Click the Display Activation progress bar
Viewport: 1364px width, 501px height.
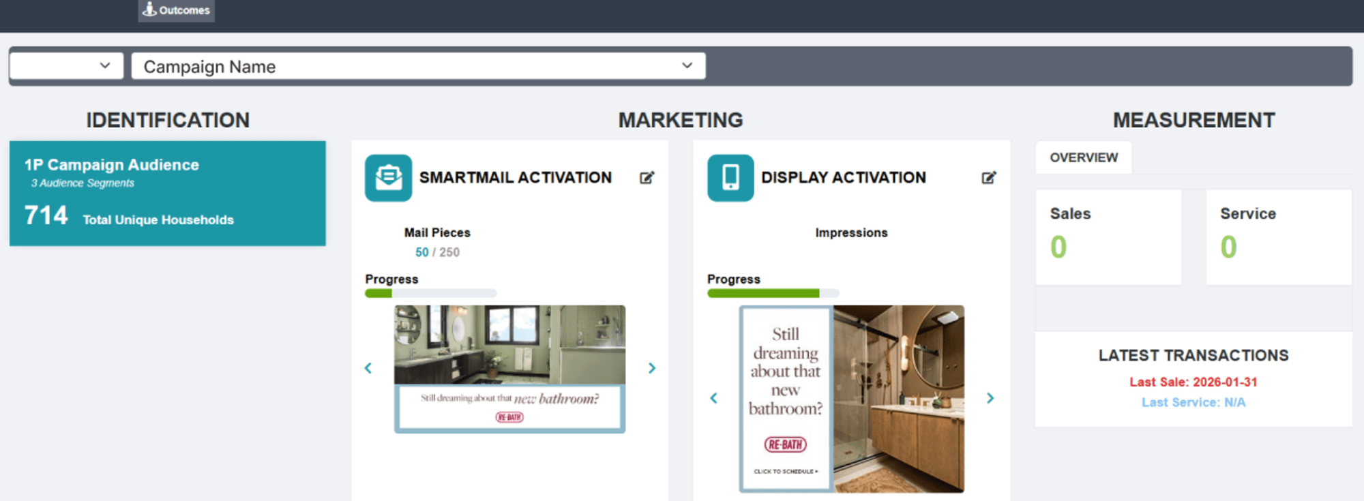click(773, 293)
